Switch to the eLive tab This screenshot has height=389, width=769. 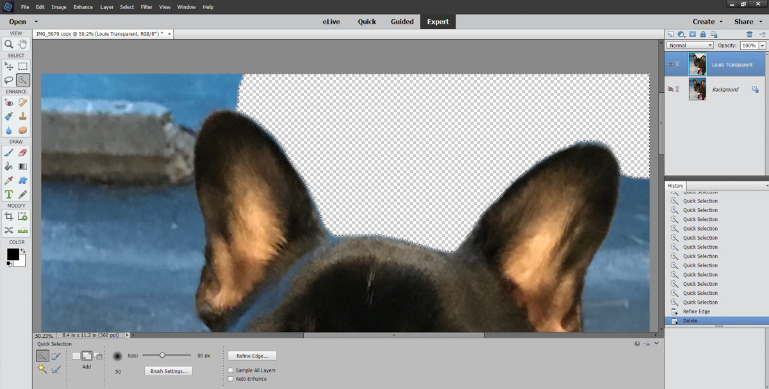[x=331, y=22]
